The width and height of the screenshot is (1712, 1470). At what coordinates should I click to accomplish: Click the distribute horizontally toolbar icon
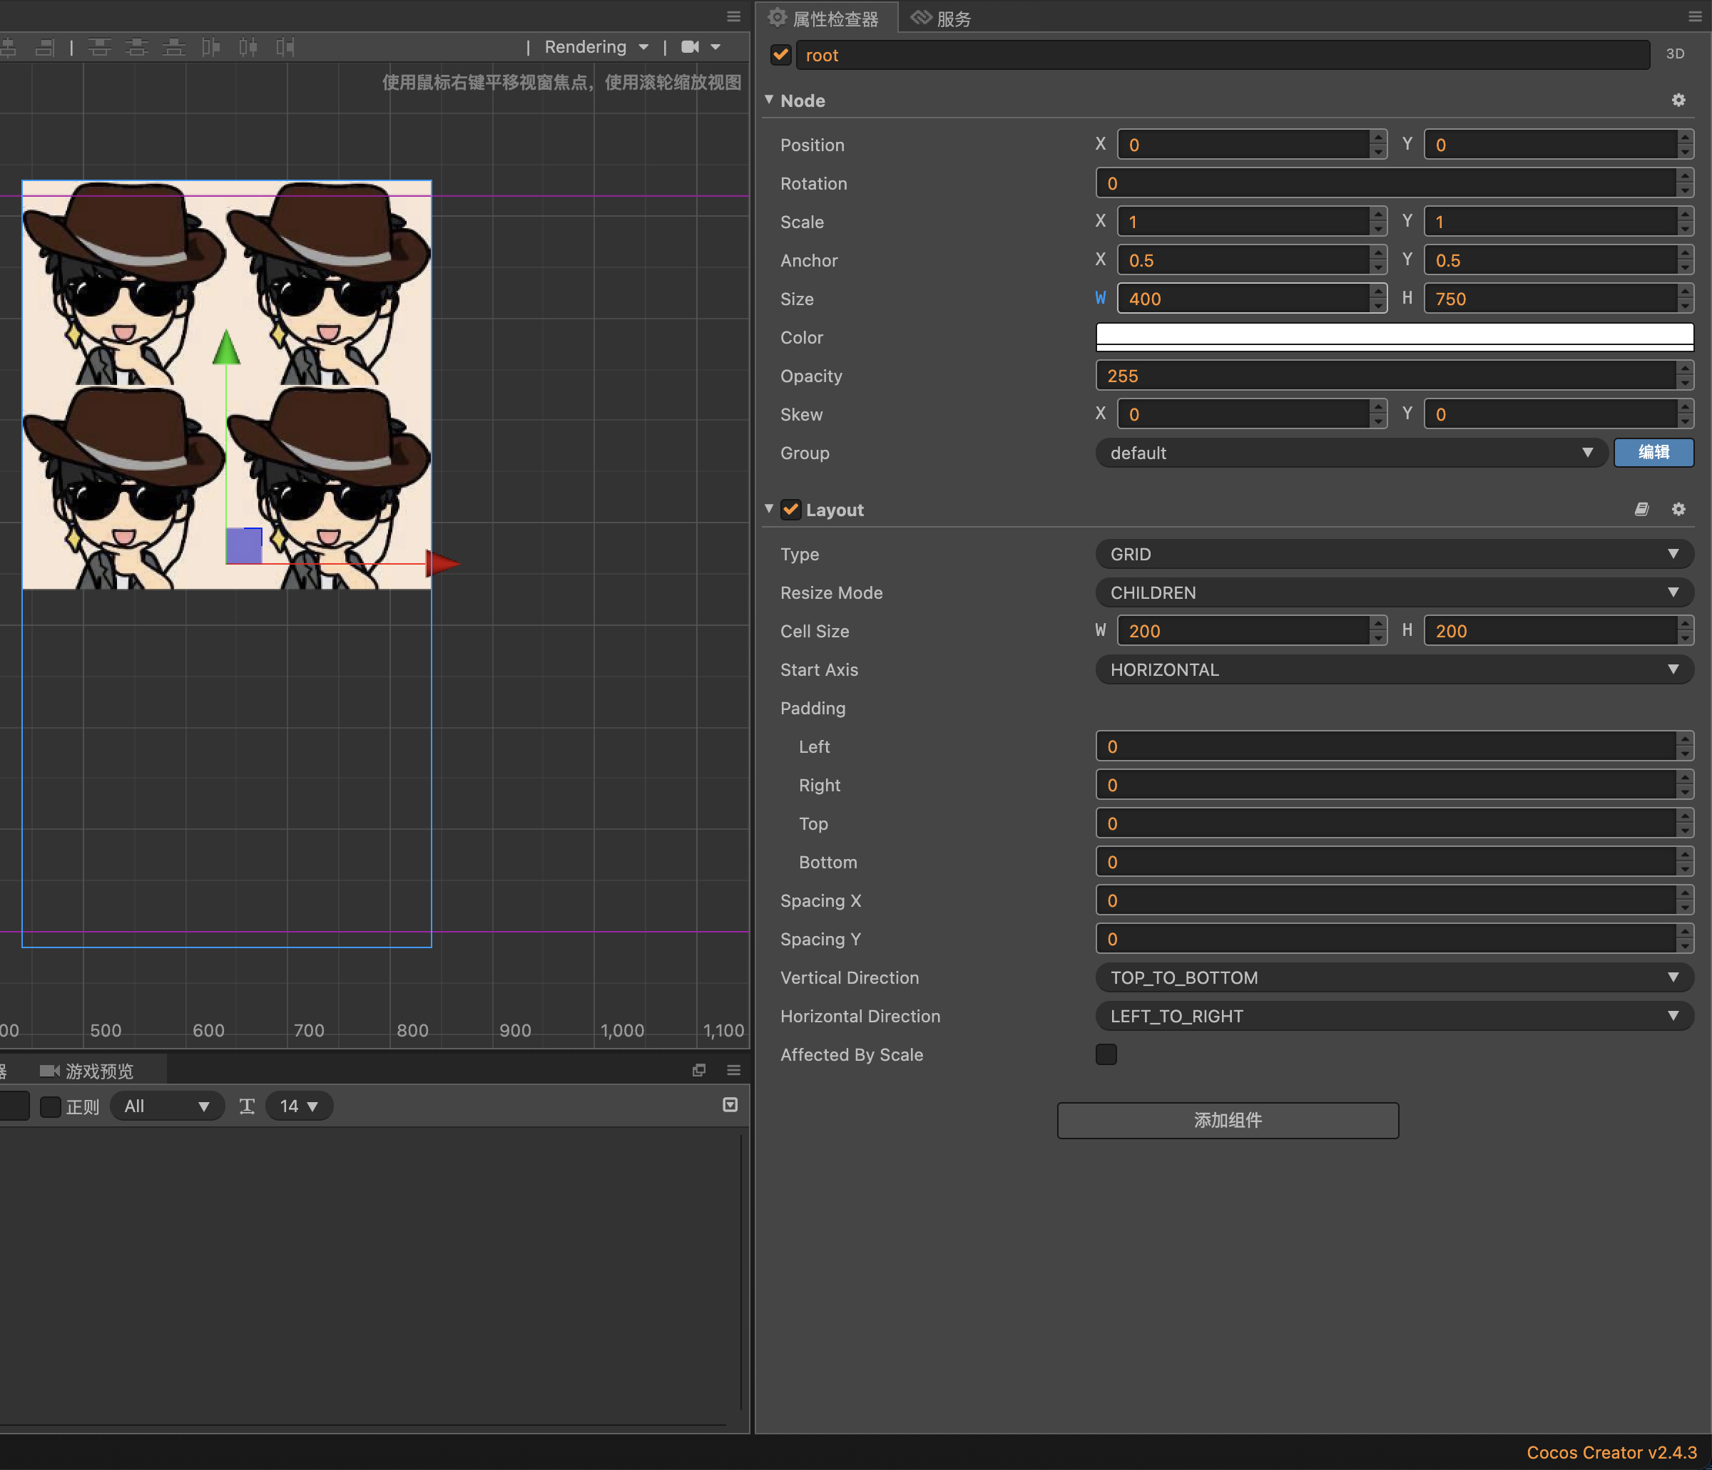(248, 47)
